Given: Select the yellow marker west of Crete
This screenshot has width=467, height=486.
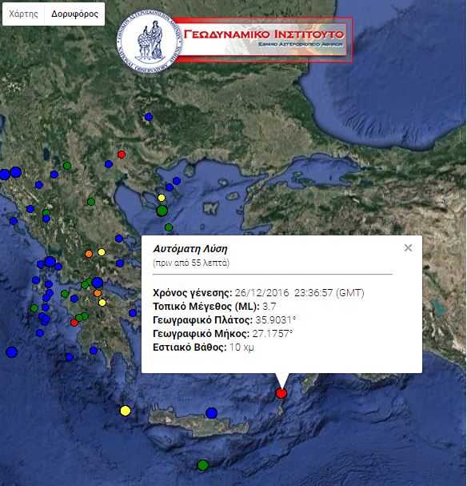Looking at the screenshot, I should pos(125,411).
